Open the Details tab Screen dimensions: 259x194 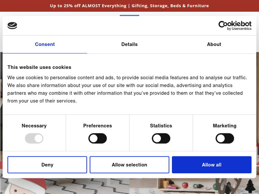point(129,44)
